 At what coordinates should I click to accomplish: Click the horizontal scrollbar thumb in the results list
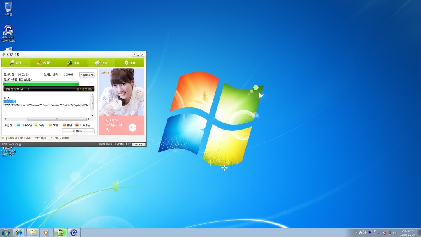[57, 119]
